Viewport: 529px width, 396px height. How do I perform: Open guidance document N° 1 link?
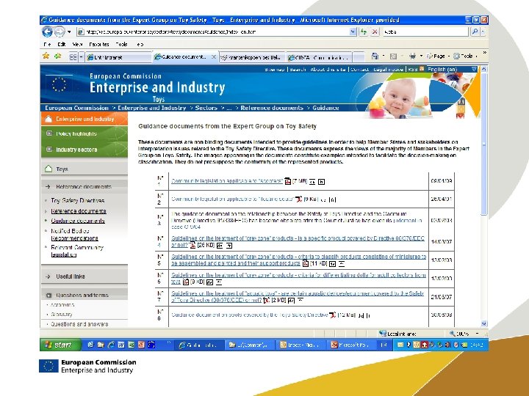[227, 181]
